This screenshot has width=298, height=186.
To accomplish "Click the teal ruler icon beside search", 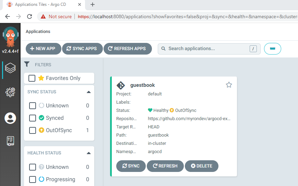I will [x=272, y=49].
